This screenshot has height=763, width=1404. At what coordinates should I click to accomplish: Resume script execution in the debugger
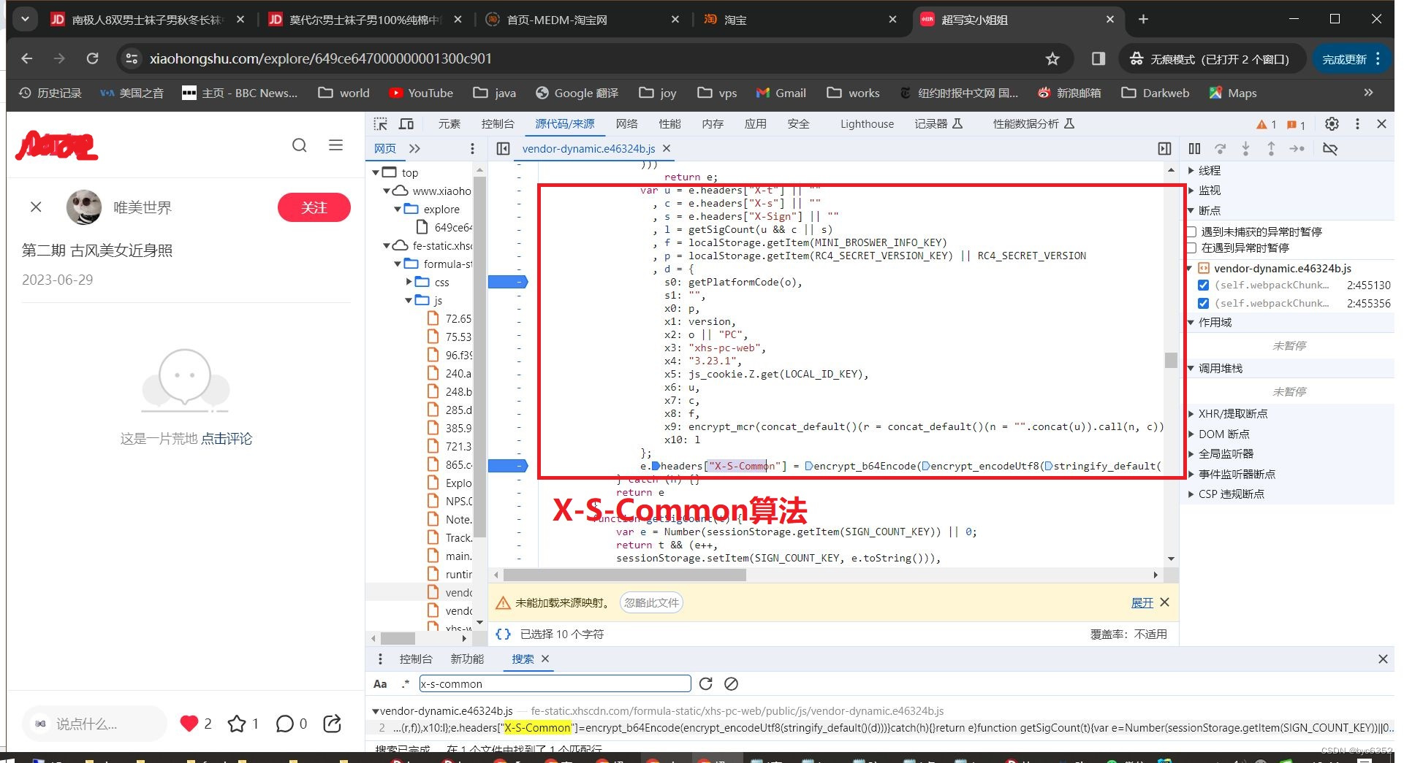(1195, 149)
